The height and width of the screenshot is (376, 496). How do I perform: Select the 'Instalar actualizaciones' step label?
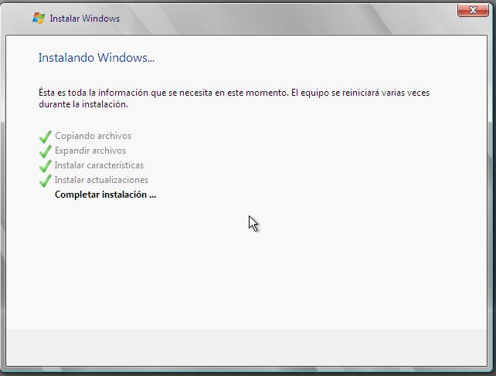[101, 180]
